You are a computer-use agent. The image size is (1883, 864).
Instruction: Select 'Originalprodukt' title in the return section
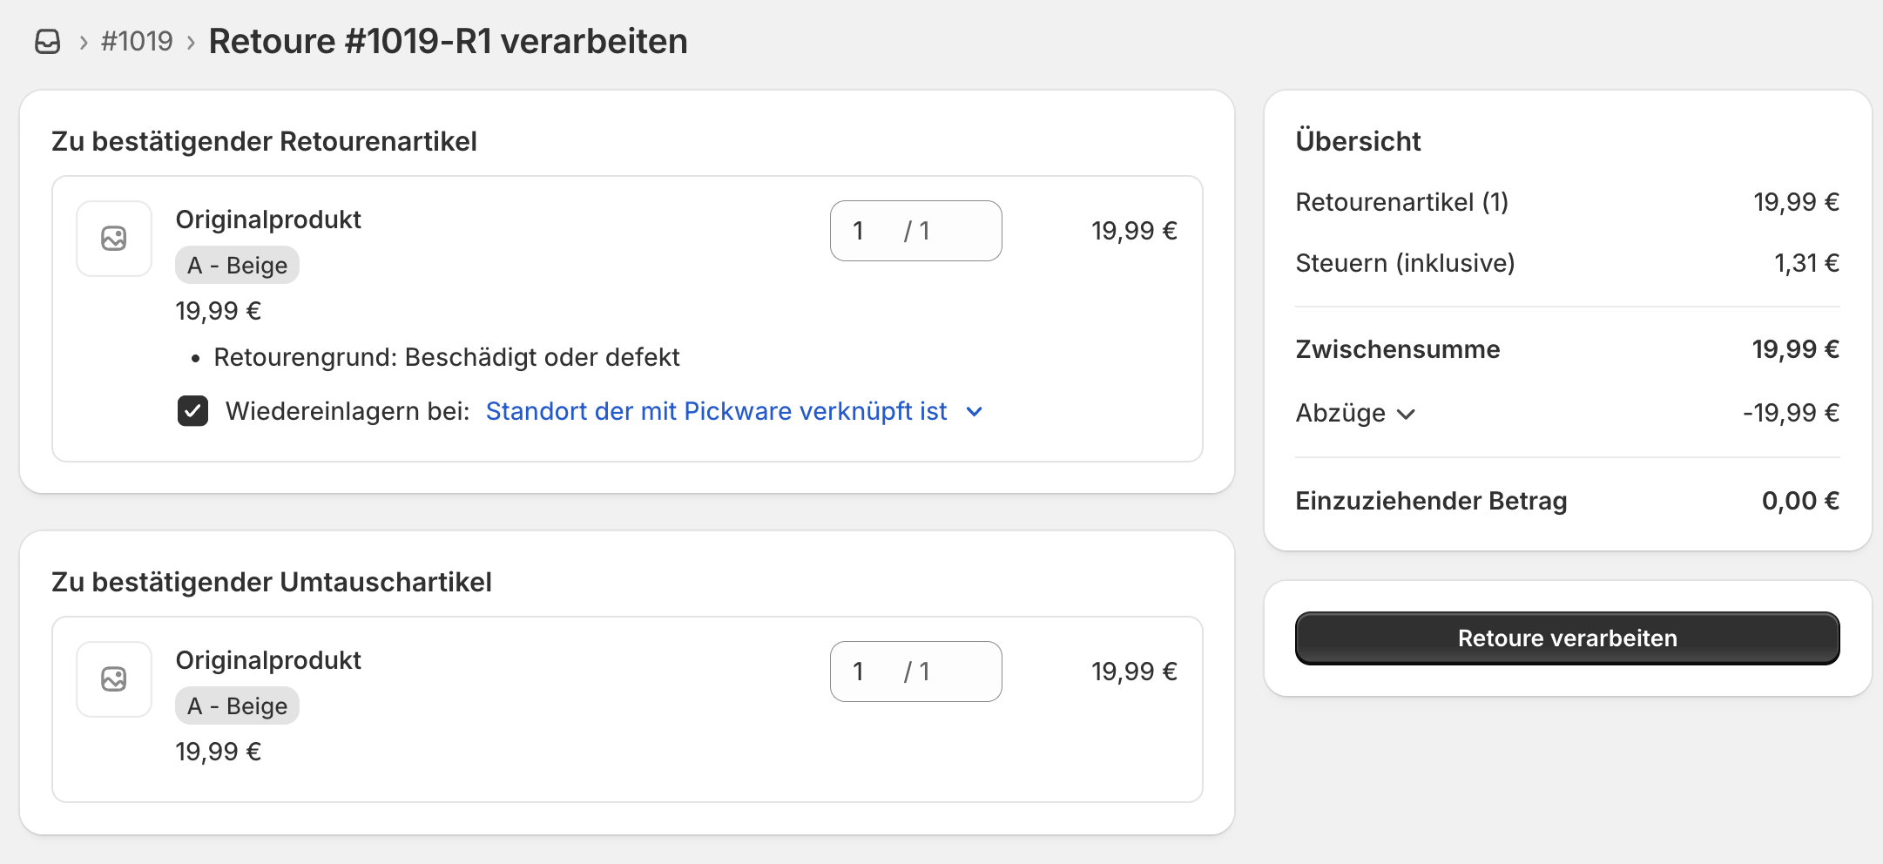tap(268, 219)
